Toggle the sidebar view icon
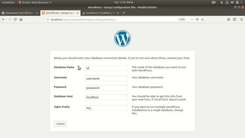 pos(235,20)
